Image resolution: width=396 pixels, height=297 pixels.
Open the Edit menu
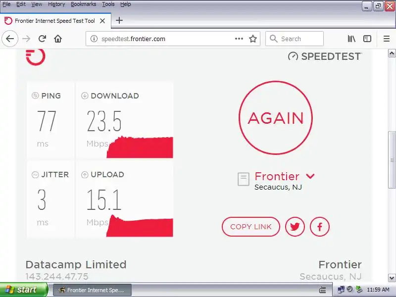21,4
